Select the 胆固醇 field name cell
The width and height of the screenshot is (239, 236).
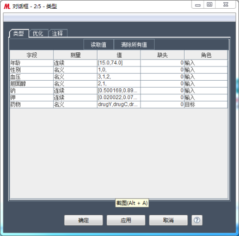(32, 83)
